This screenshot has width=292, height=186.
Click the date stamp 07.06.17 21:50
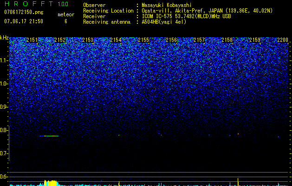[x=24, y=21]
